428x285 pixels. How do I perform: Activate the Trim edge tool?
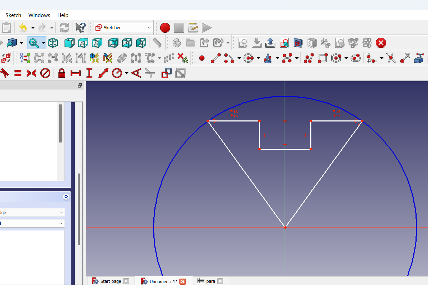[x=391, y=58]
